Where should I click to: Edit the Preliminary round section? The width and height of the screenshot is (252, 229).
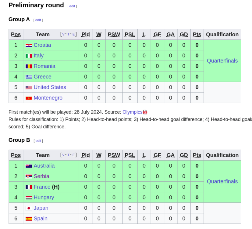72,6
